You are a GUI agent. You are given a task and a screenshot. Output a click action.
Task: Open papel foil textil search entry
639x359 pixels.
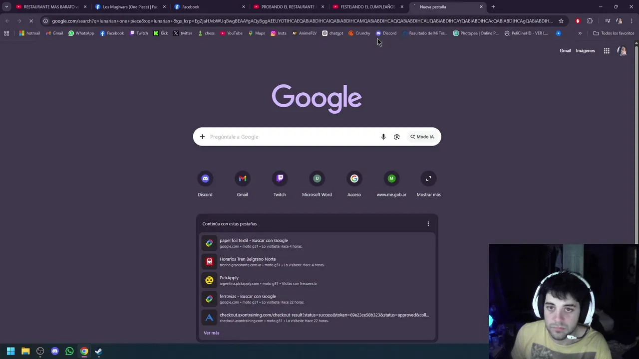click(x=317, y=243)
